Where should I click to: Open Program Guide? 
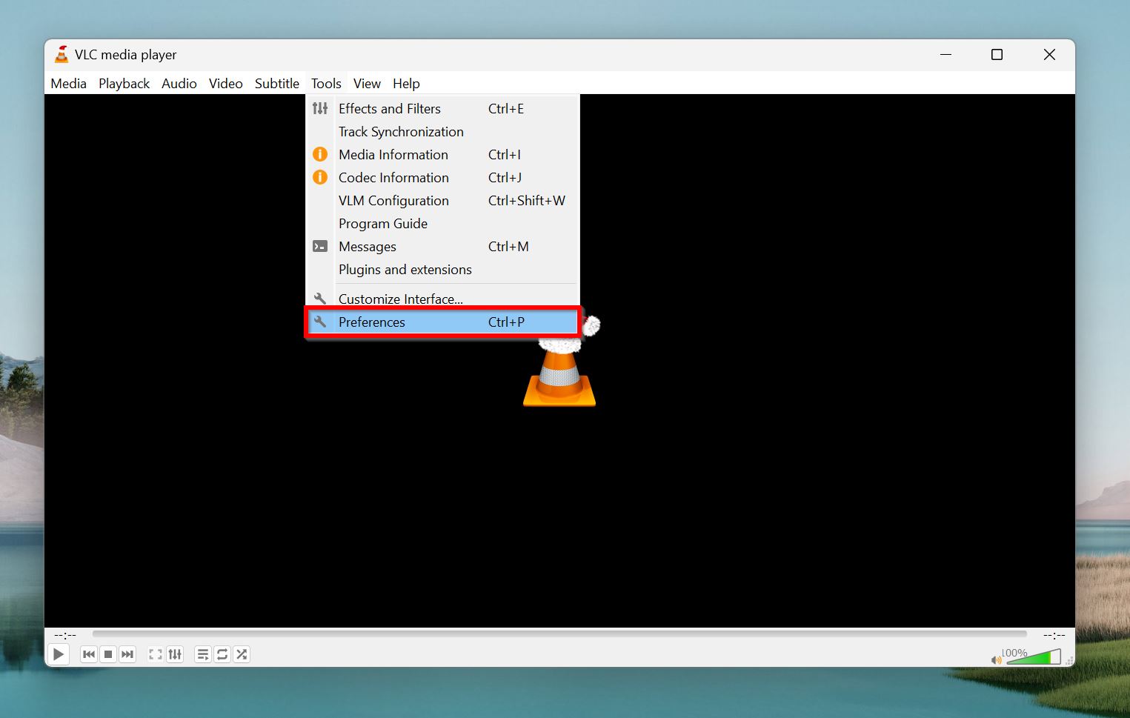[x=442, y=224]
